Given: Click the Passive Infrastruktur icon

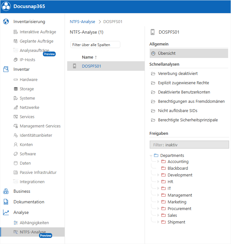Looking at the screenshot, I should pos(16,172).
